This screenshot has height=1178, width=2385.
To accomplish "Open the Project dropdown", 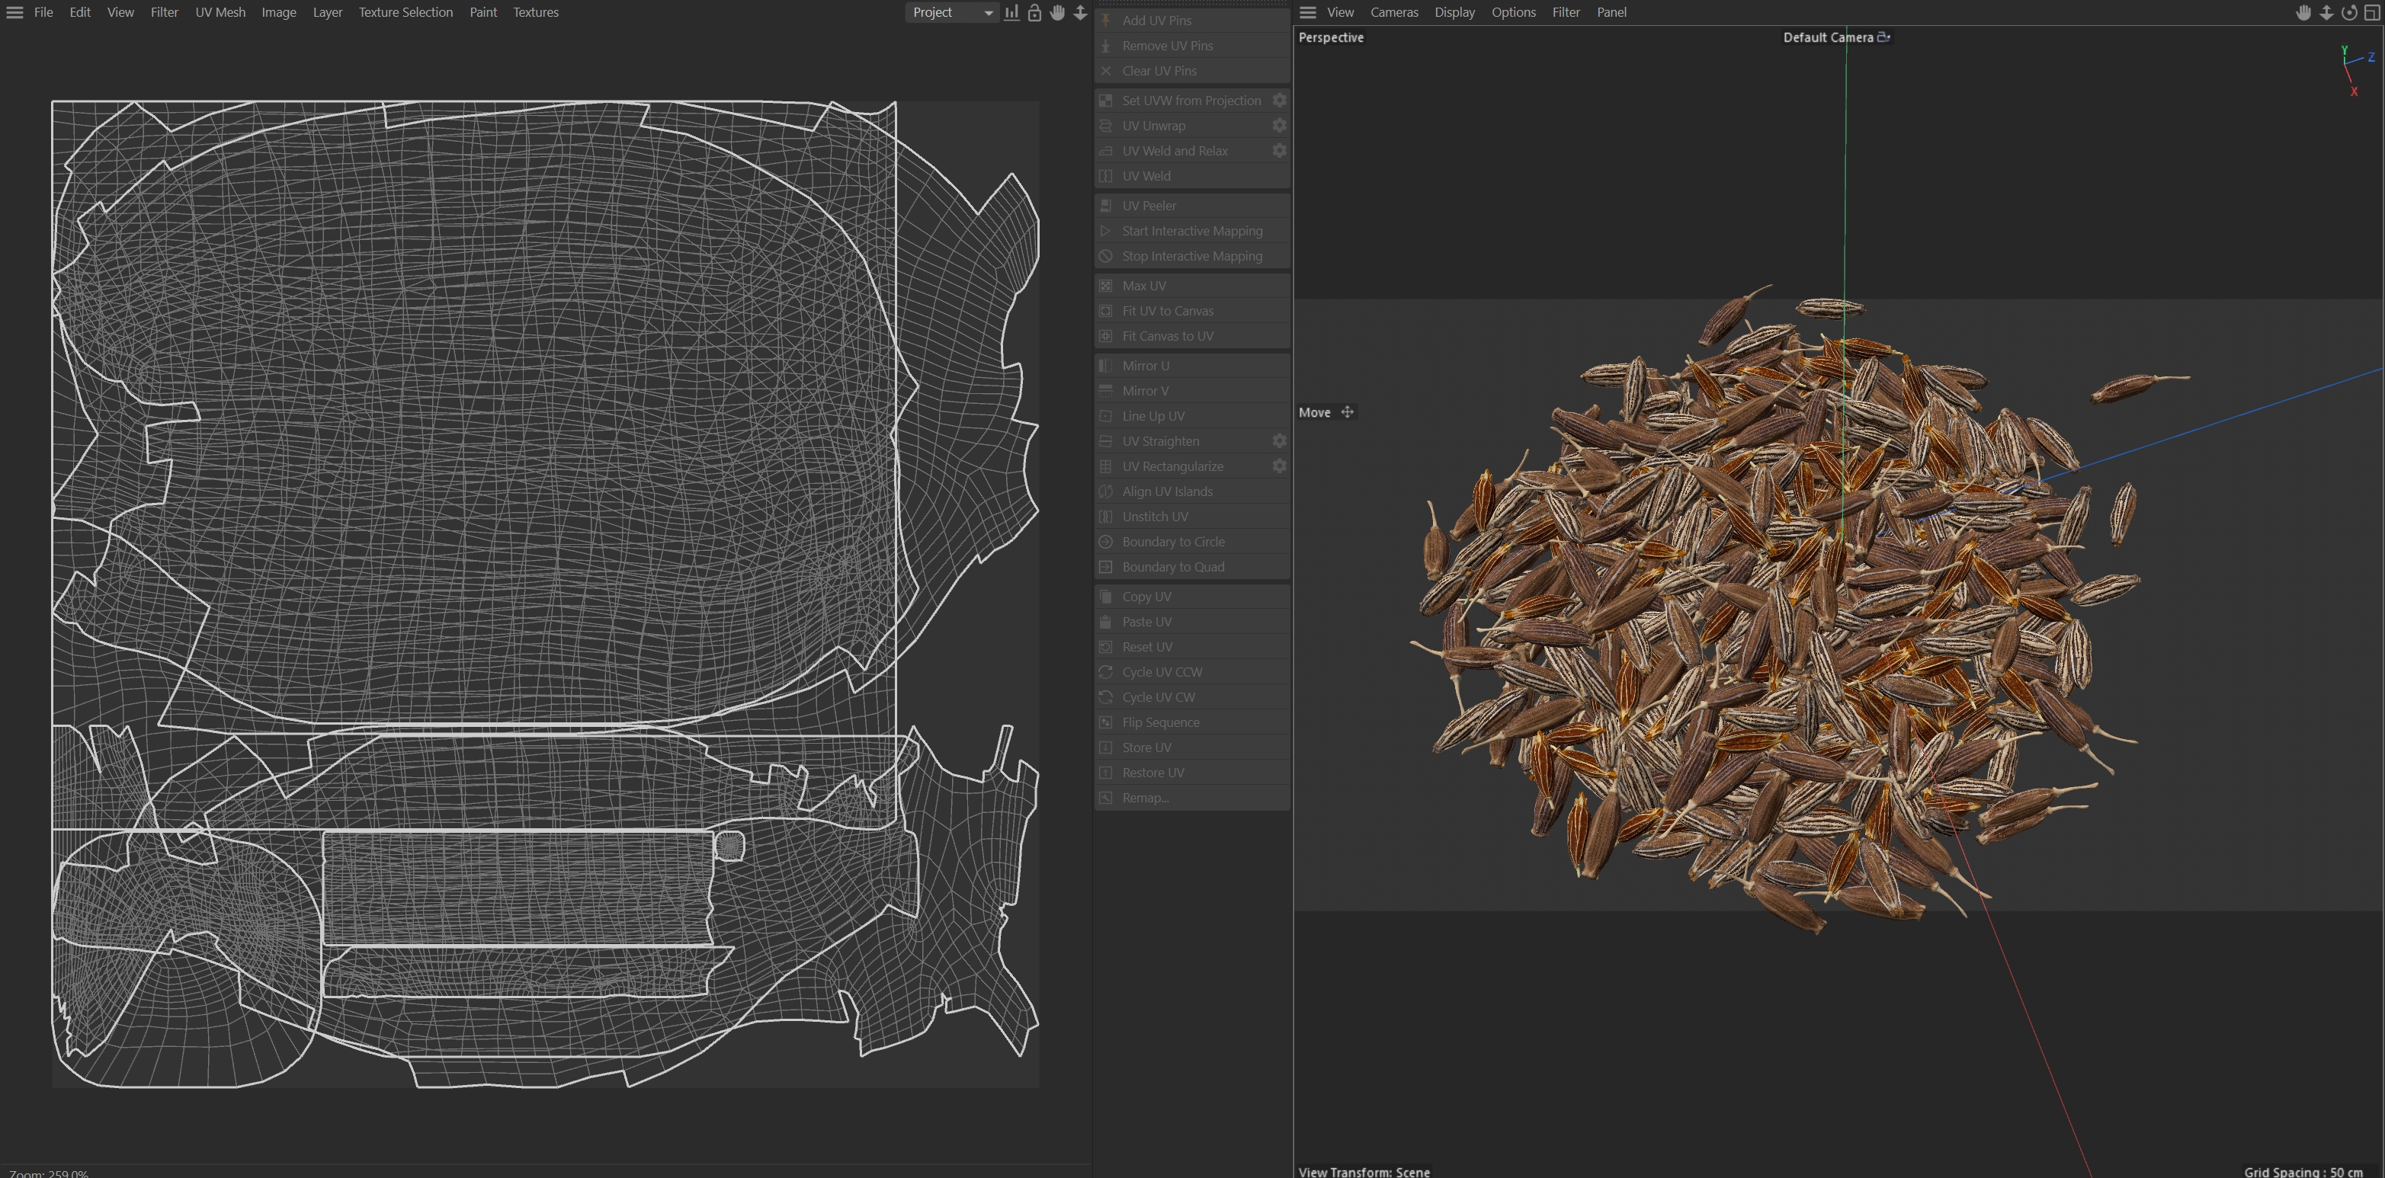I will 950,12.
